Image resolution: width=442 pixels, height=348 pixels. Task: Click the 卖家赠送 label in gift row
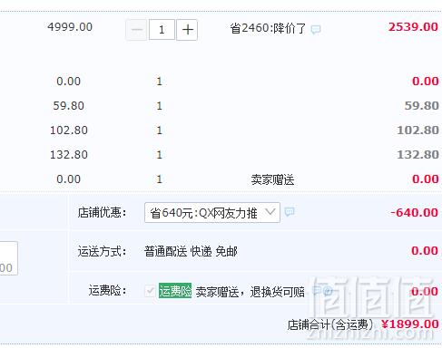pos(272,179)
